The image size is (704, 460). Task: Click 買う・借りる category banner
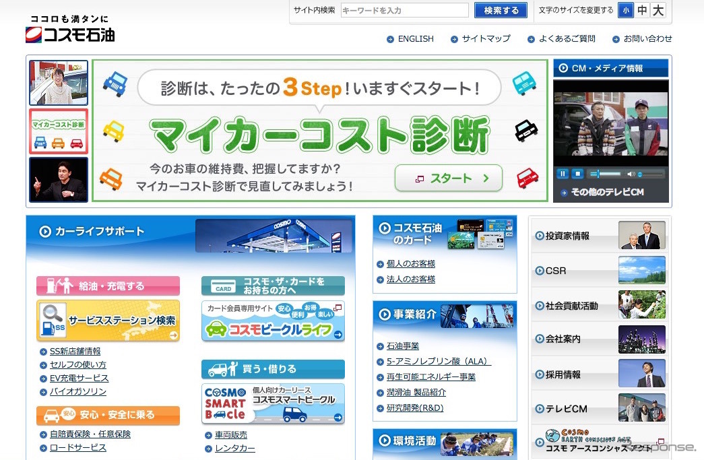click(273, 369)
